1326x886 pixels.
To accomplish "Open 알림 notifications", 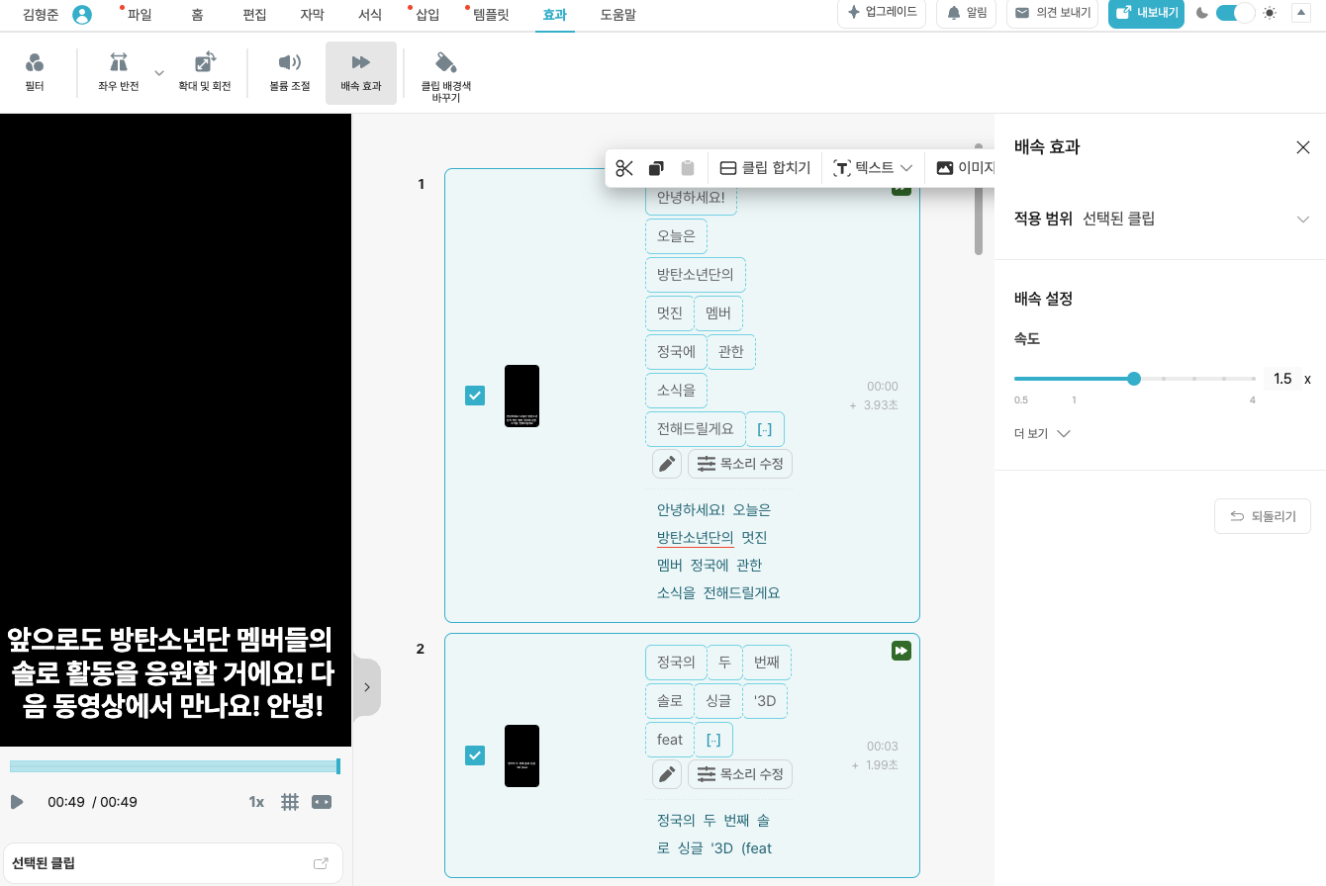I will pyautogui.click(x=966, y=13).
